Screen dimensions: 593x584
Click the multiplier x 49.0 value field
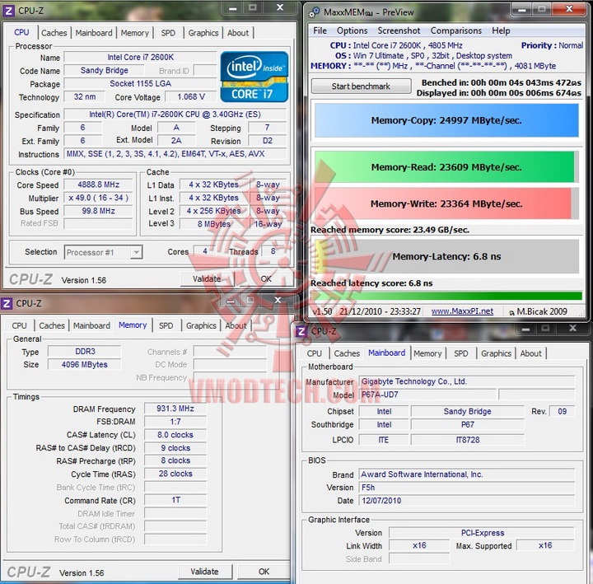[98, 198]
